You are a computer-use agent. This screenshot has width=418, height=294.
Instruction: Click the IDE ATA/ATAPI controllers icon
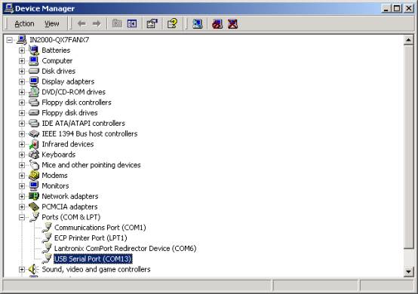(x=34, y=123)
